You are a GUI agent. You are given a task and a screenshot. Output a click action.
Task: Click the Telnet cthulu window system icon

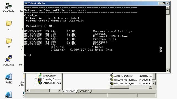click(26, 4)
